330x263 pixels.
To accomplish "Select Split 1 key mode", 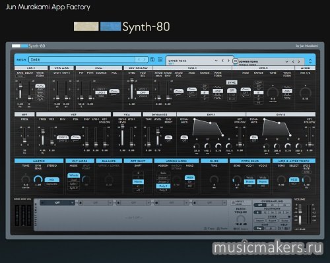I will tap(73, 184).
